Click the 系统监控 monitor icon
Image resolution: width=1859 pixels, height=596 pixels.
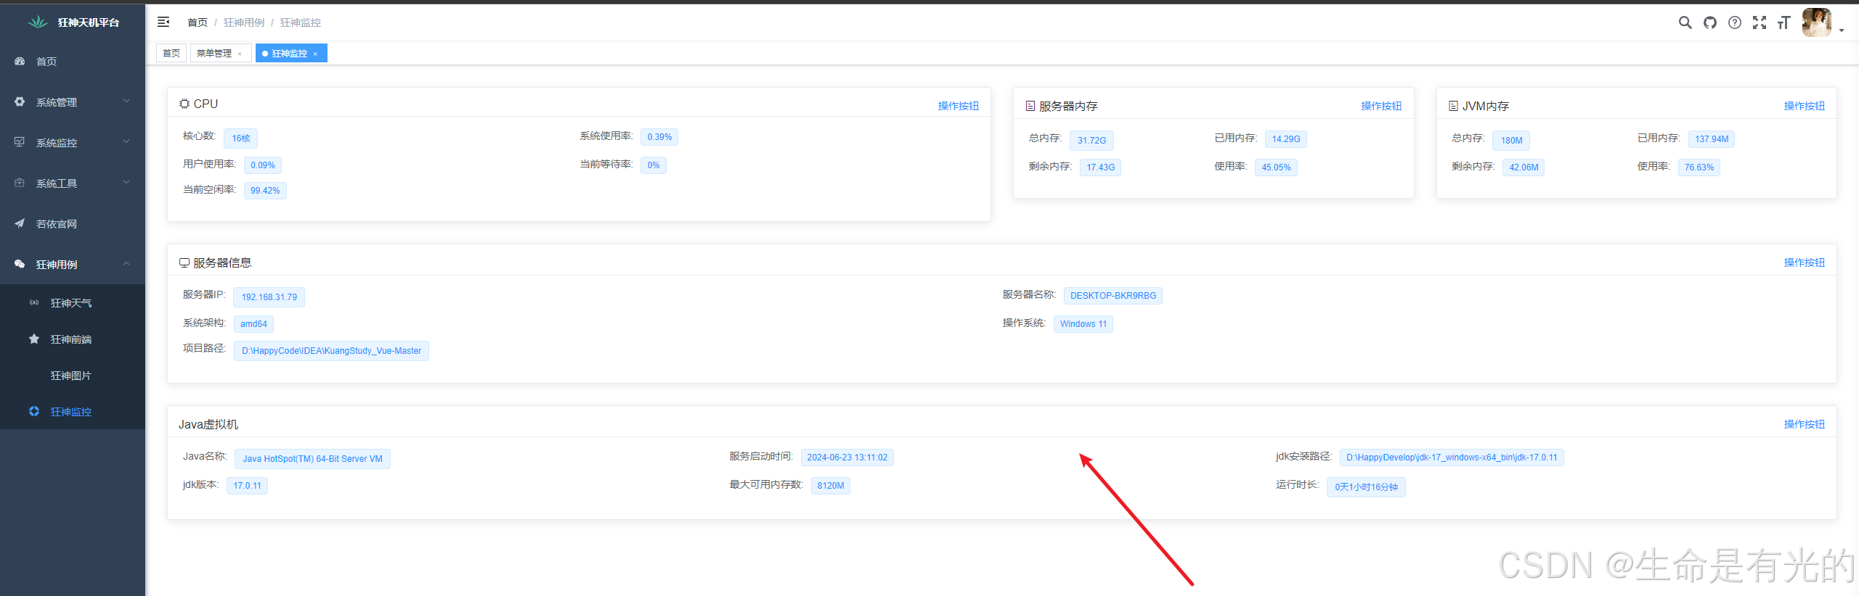point(20,143)
